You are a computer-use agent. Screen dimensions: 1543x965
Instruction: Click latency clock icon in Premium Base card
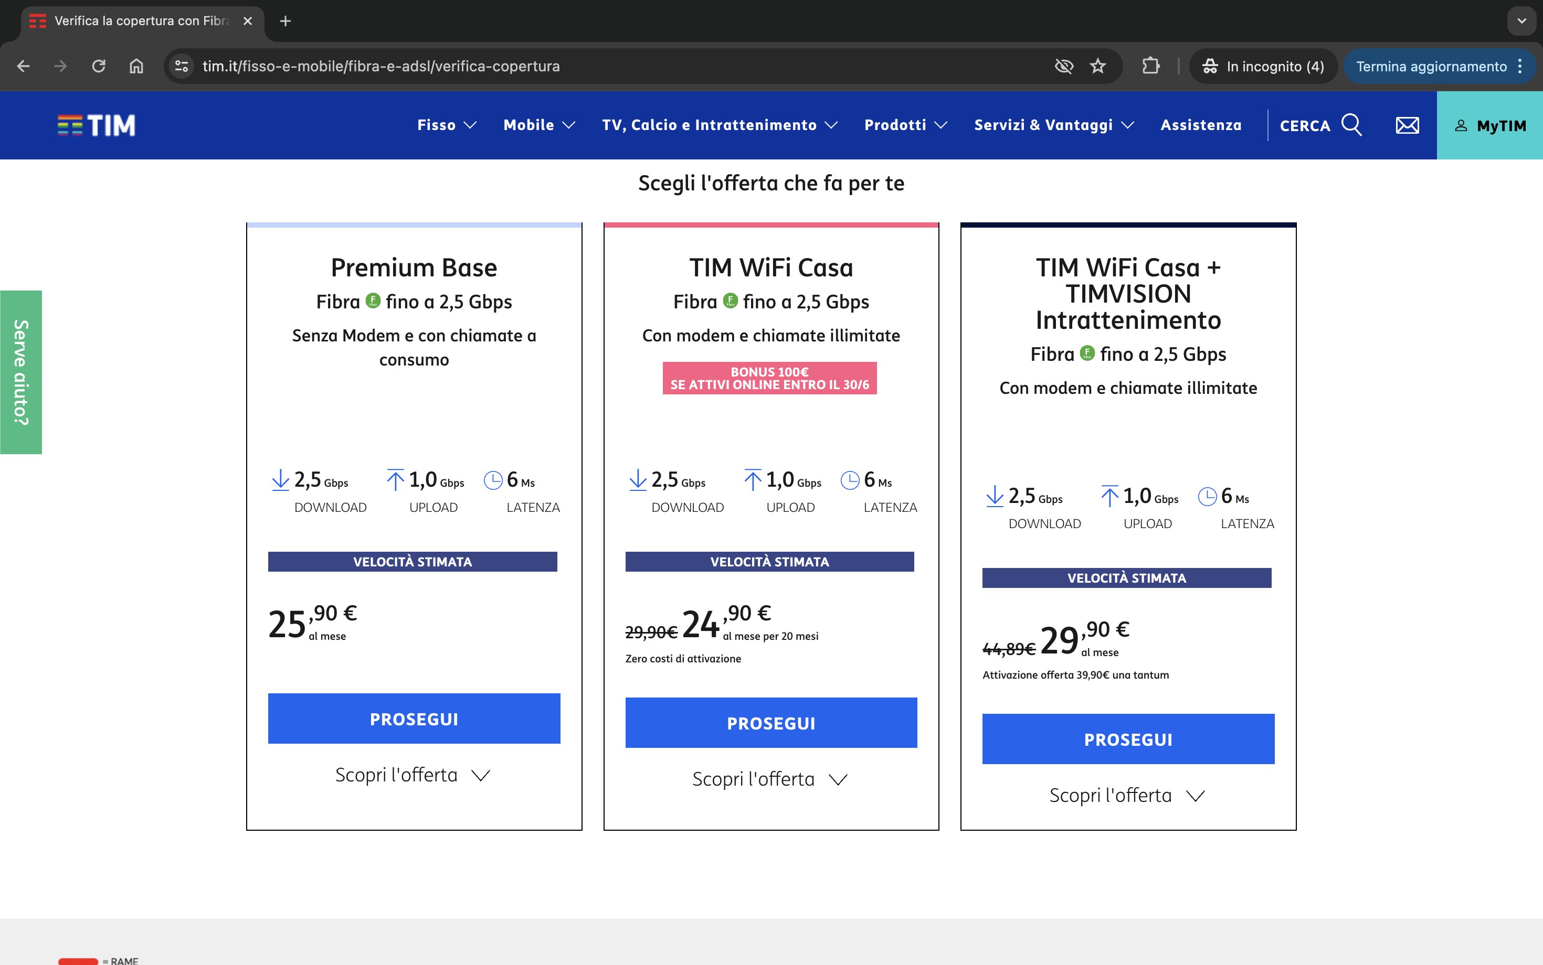(x=493, y=480)
